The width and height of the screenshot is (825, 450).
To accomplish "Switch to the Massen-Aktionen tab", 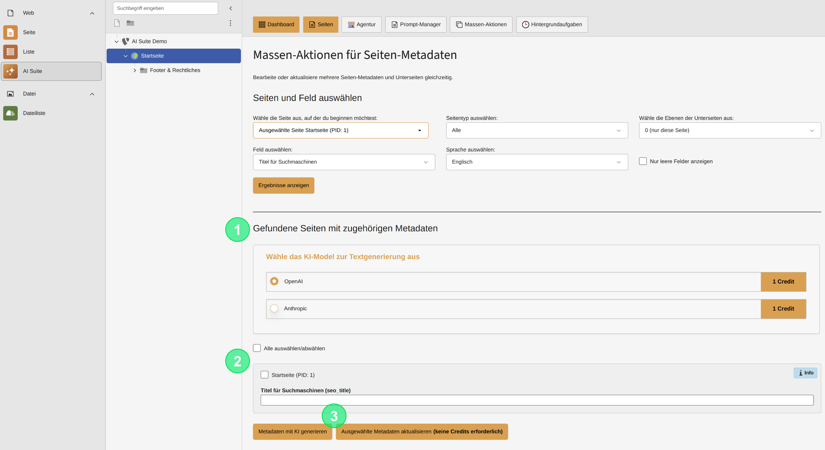I will point(481,24).
